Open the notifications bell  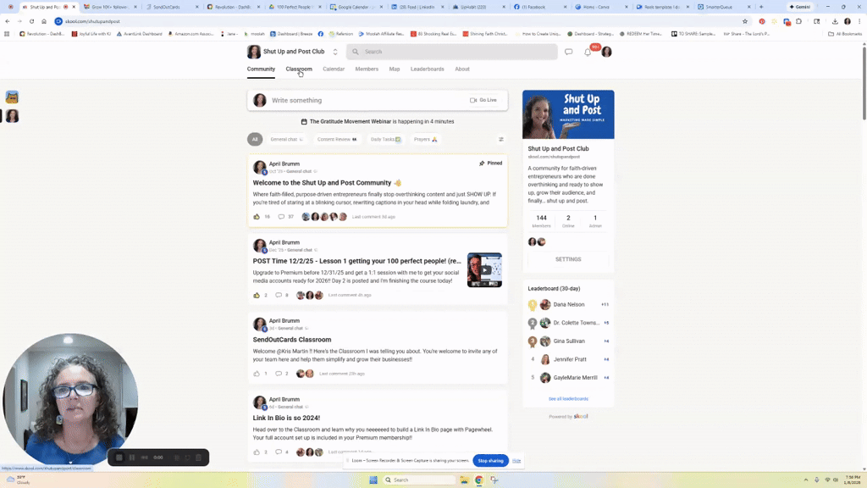click(588, 52)
